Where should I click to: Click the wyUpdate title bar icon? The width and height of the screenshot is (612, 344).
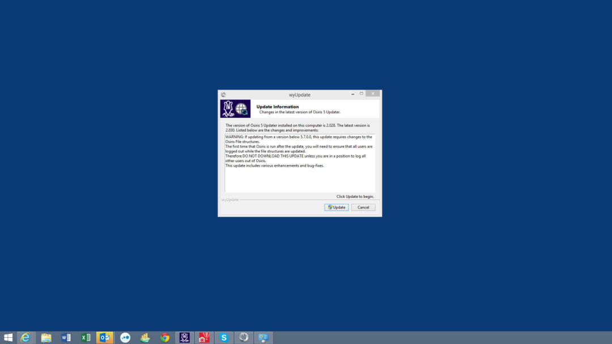(x=223, y=95)
